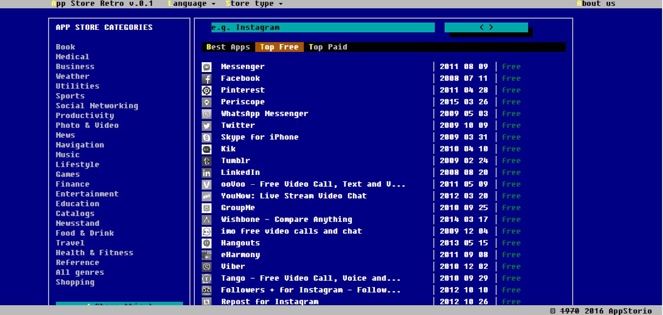
Task: Browse the Finance category
Action: tap(73, 184)
